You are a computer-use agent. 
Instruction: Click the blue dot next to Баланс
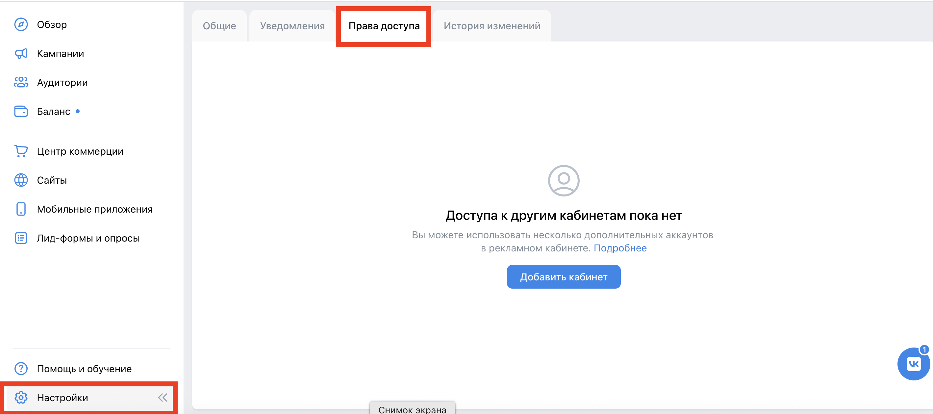click(x=78, y=111)
